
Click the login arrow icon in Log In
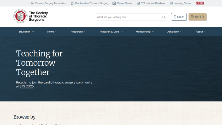[174, 17]
